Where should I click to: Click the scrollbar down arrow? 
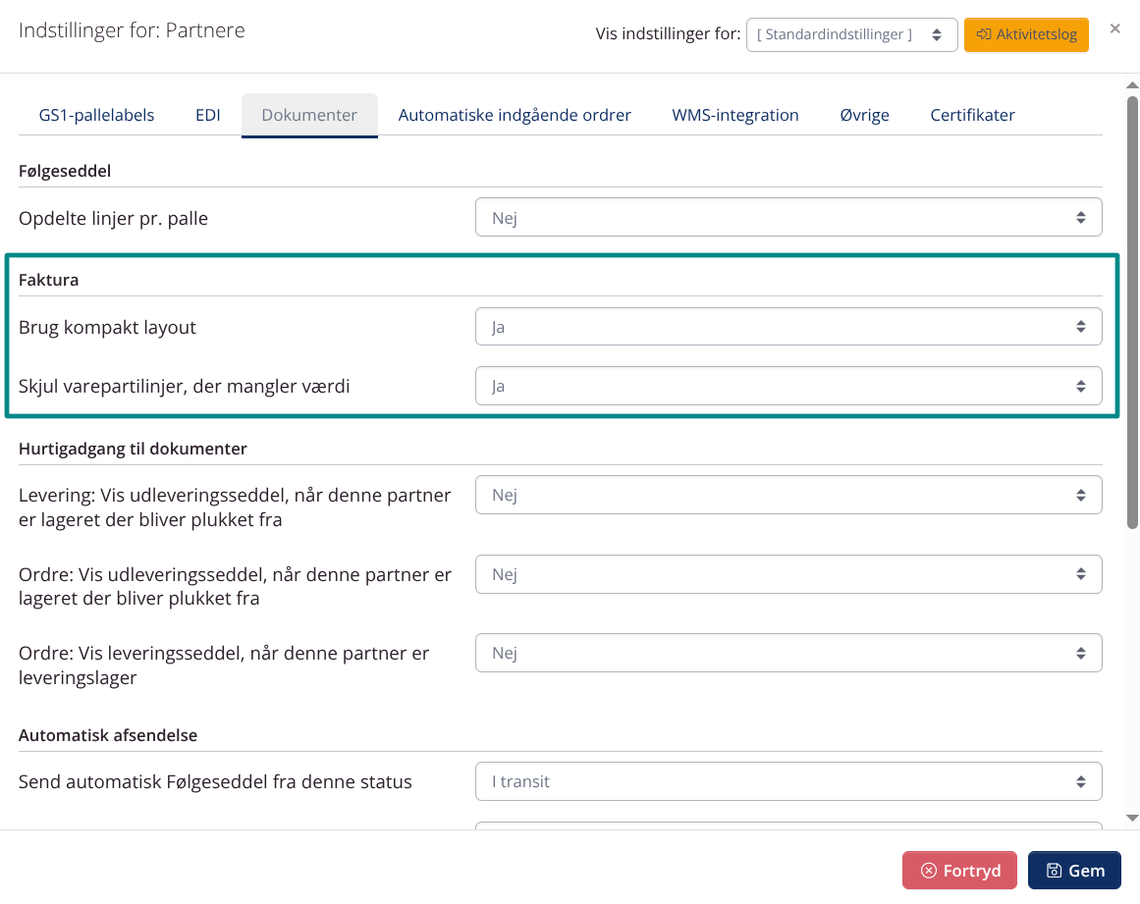[1132, 818]
